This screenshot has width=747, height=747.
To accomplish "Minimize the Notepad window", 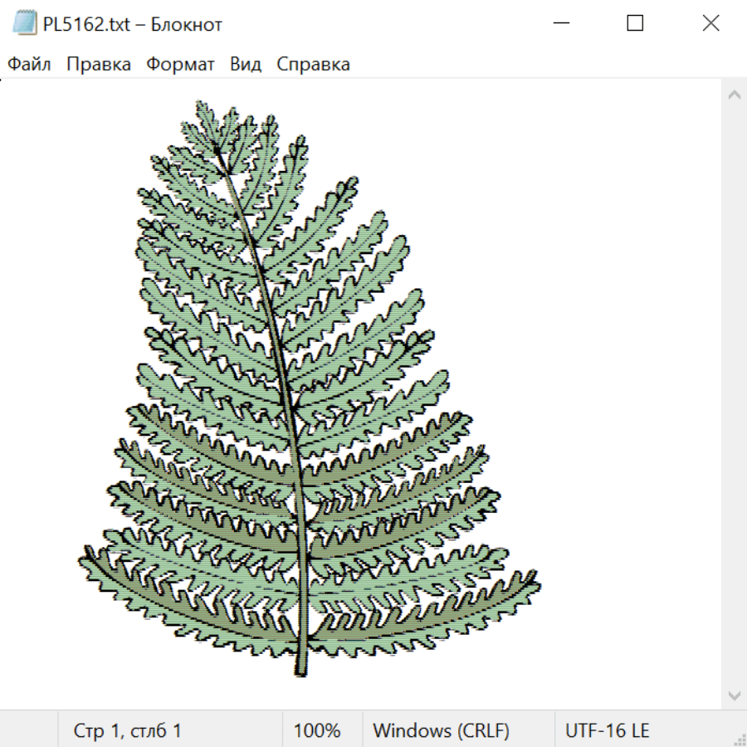I will coord(560,24).
